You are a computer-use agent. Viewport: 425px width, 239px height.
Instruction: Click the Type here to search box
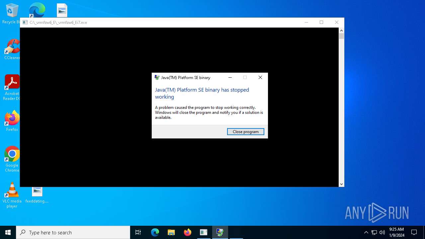point(73,232)
